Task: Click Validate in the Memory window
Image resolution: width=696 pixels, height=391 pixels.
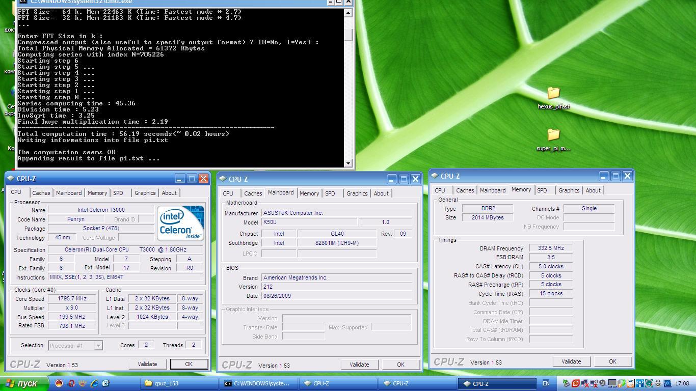Action: (571, 361)
